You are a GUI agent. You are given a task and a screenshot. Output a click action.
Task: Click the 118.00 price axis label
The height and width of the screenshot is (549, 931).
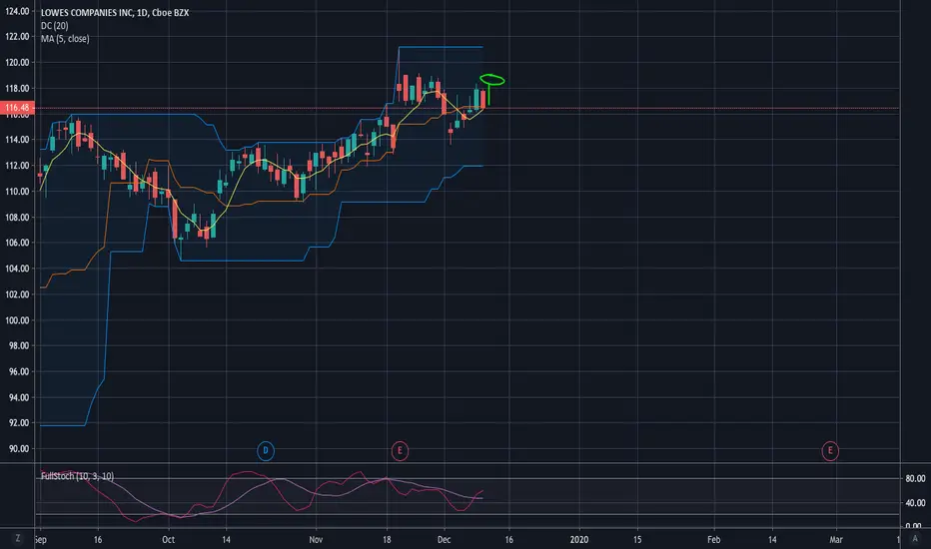17,88
